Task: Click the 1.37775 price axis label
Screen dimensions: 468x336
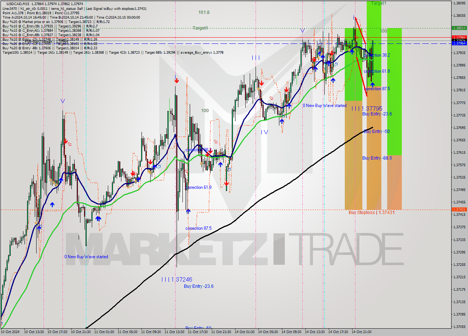Action: (459, 103)
